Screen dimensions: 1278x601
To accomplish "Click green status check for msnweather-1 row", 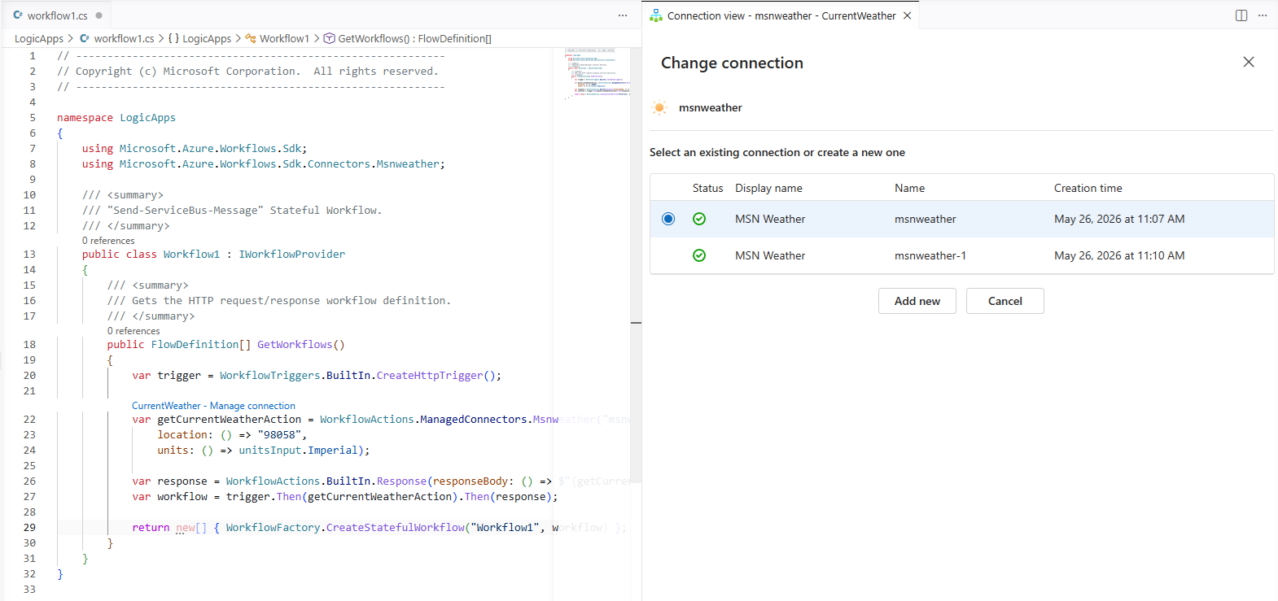I will click(x=699, y=255).
